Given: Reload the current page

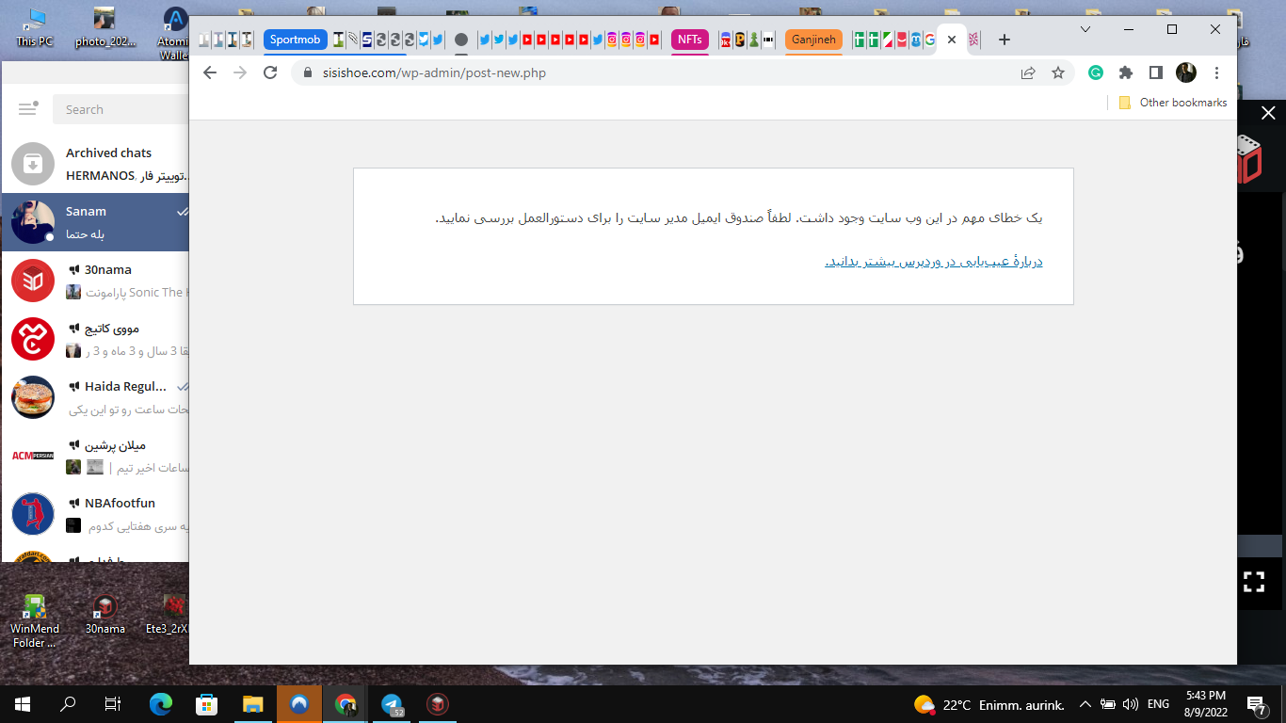Looking at the screenshot, I should [x=270, y=72].
